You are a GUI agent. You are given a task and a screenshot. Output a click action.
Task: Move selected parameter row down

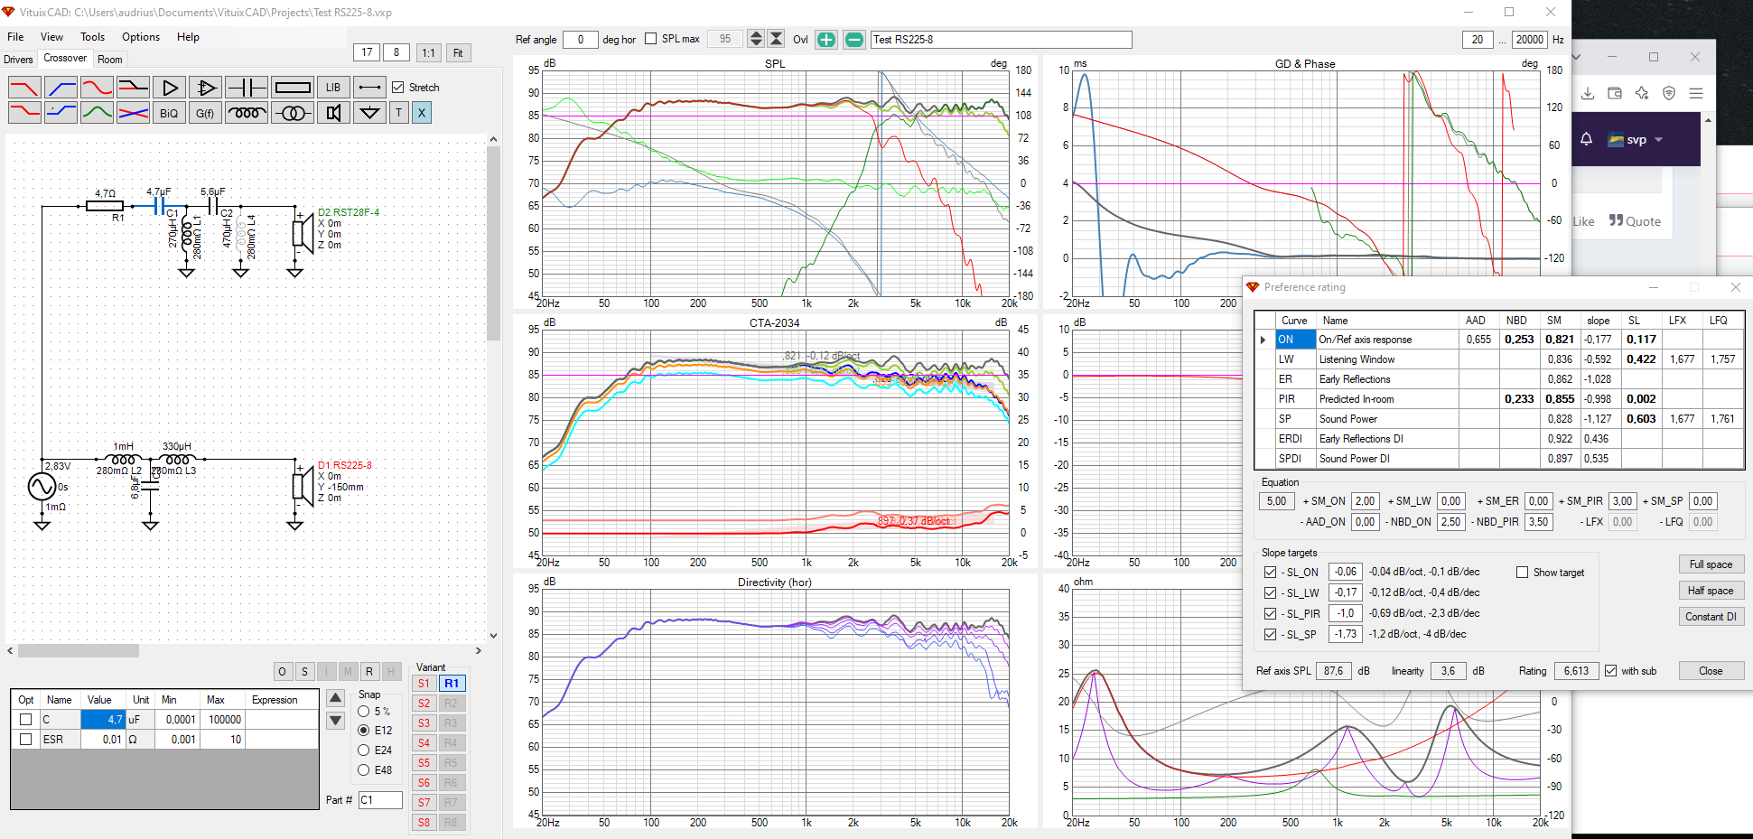coord(335,720)
